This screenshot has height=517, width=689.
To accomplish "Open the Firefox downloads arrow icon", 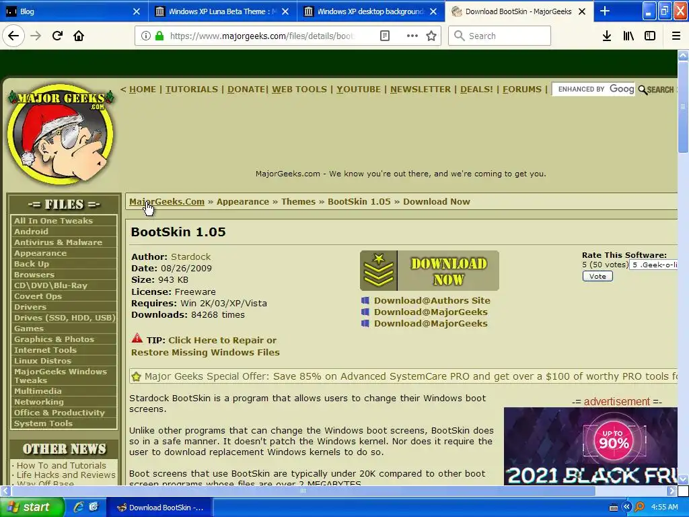I will [x=607, y=36].
